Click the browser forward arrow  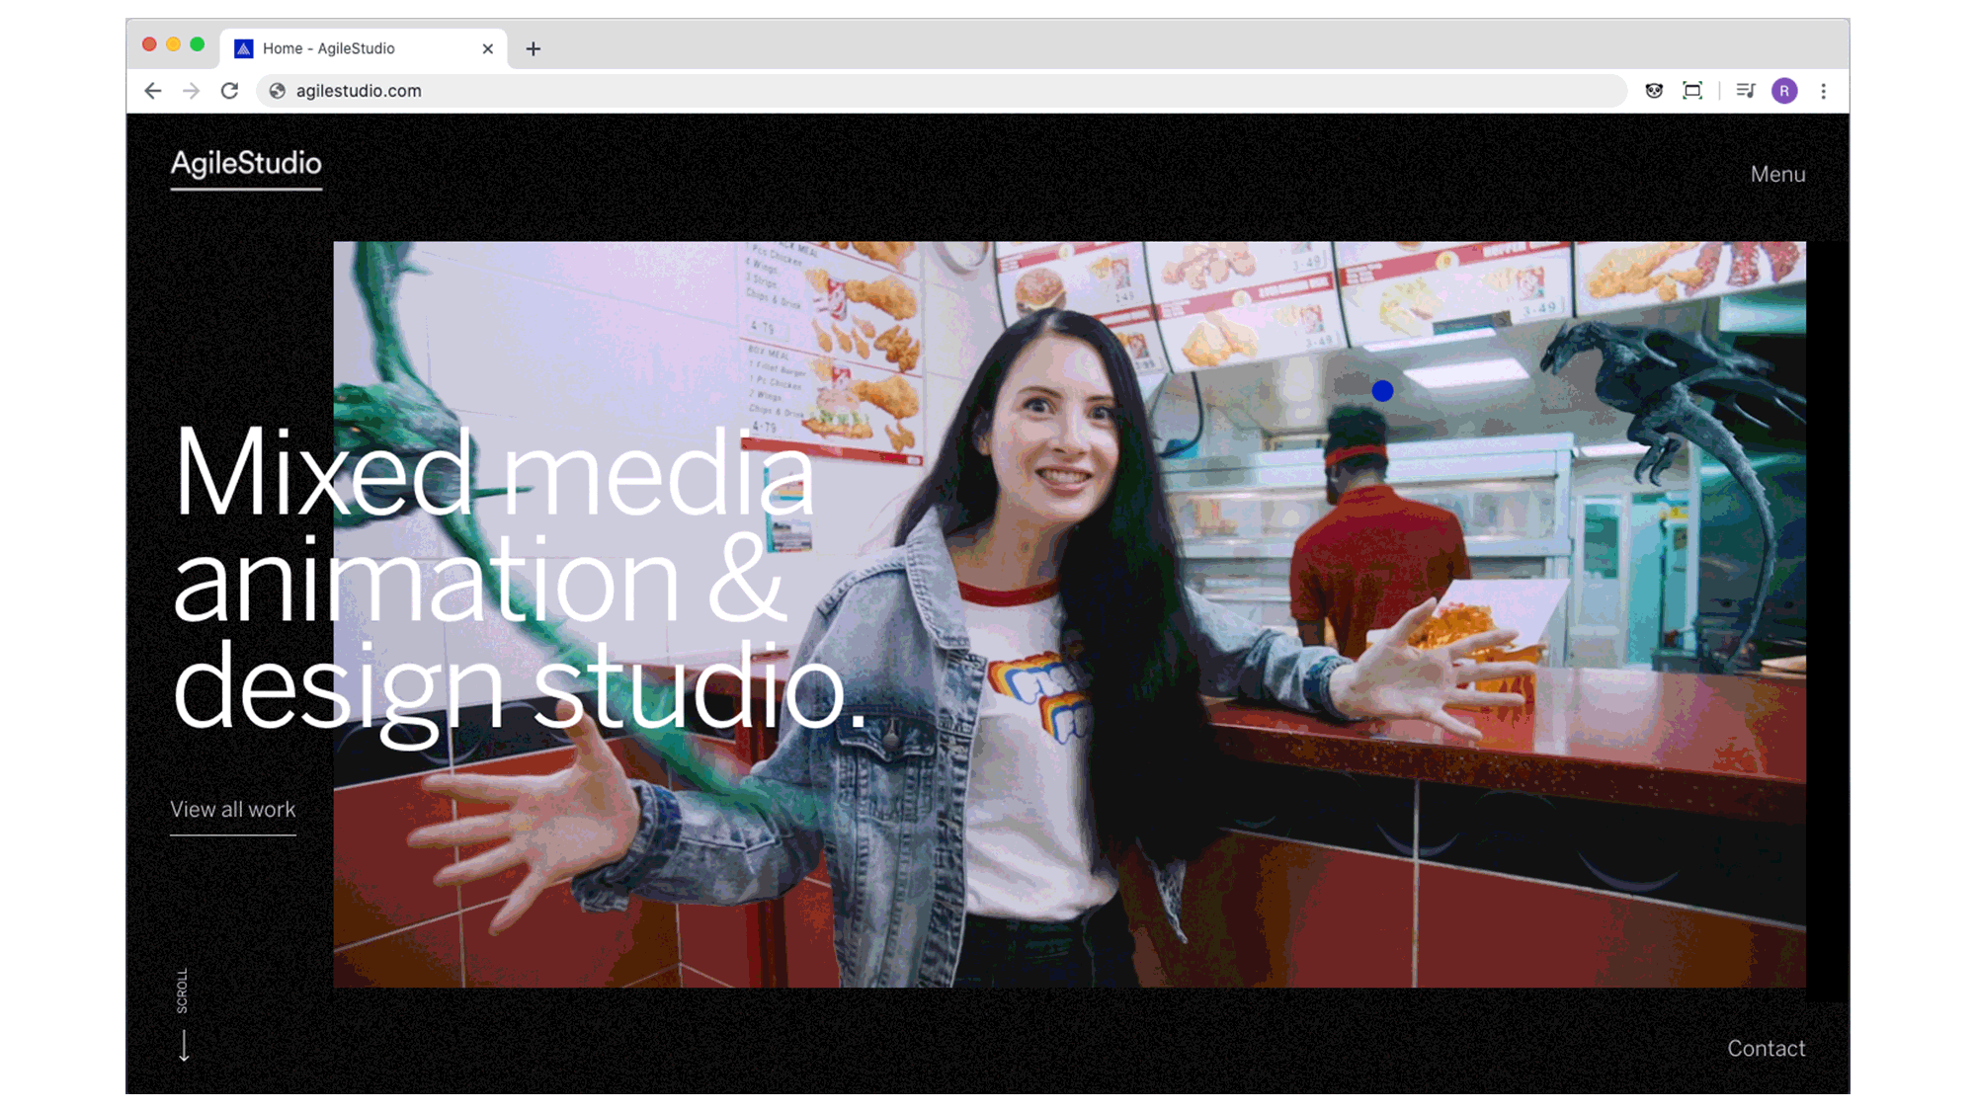191,91
